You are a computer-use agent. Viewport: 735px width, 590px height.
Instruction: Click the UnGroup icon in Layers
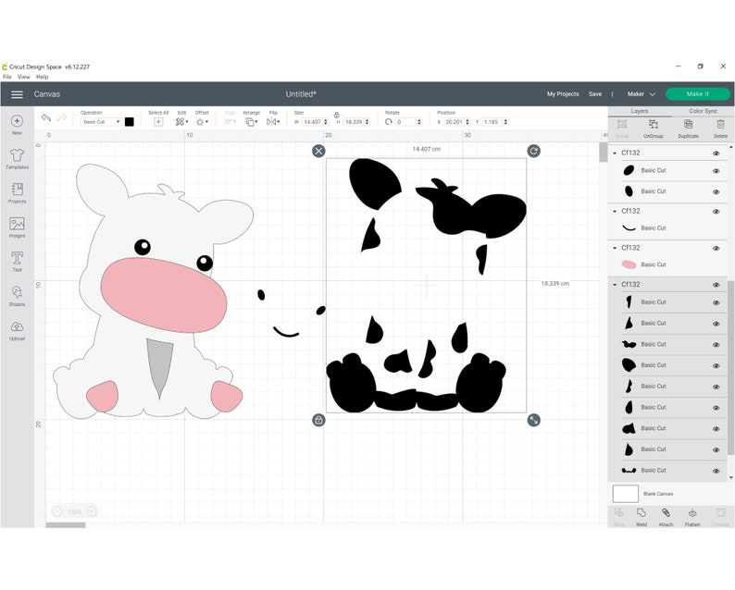pyautogui.click(x=653, y=125)
